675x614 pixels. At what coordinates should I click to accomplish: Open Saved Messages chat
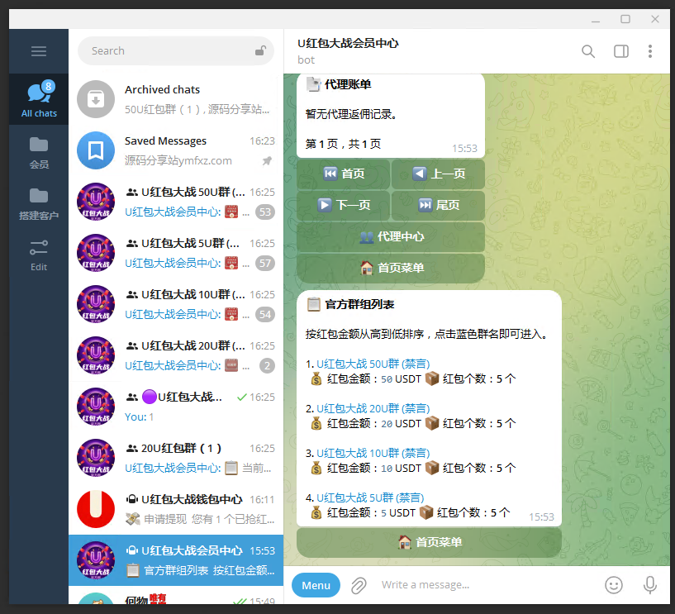tap(176, 150)
